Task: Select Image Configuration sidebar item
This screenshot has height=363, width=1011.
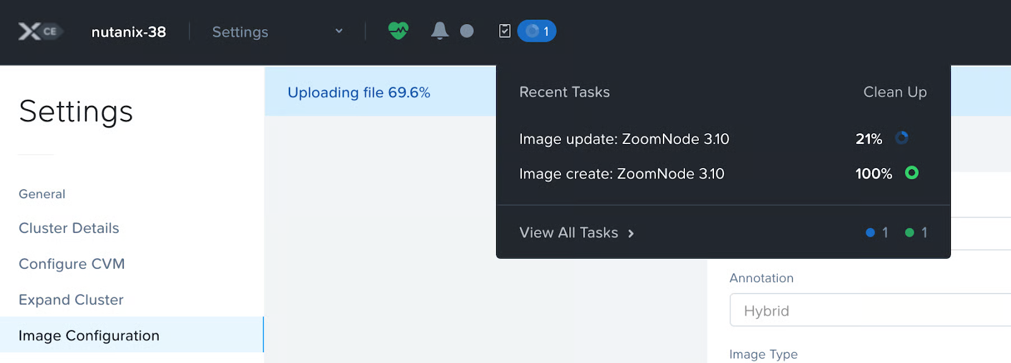Action: pyautogui.click(x=89, y=335)
